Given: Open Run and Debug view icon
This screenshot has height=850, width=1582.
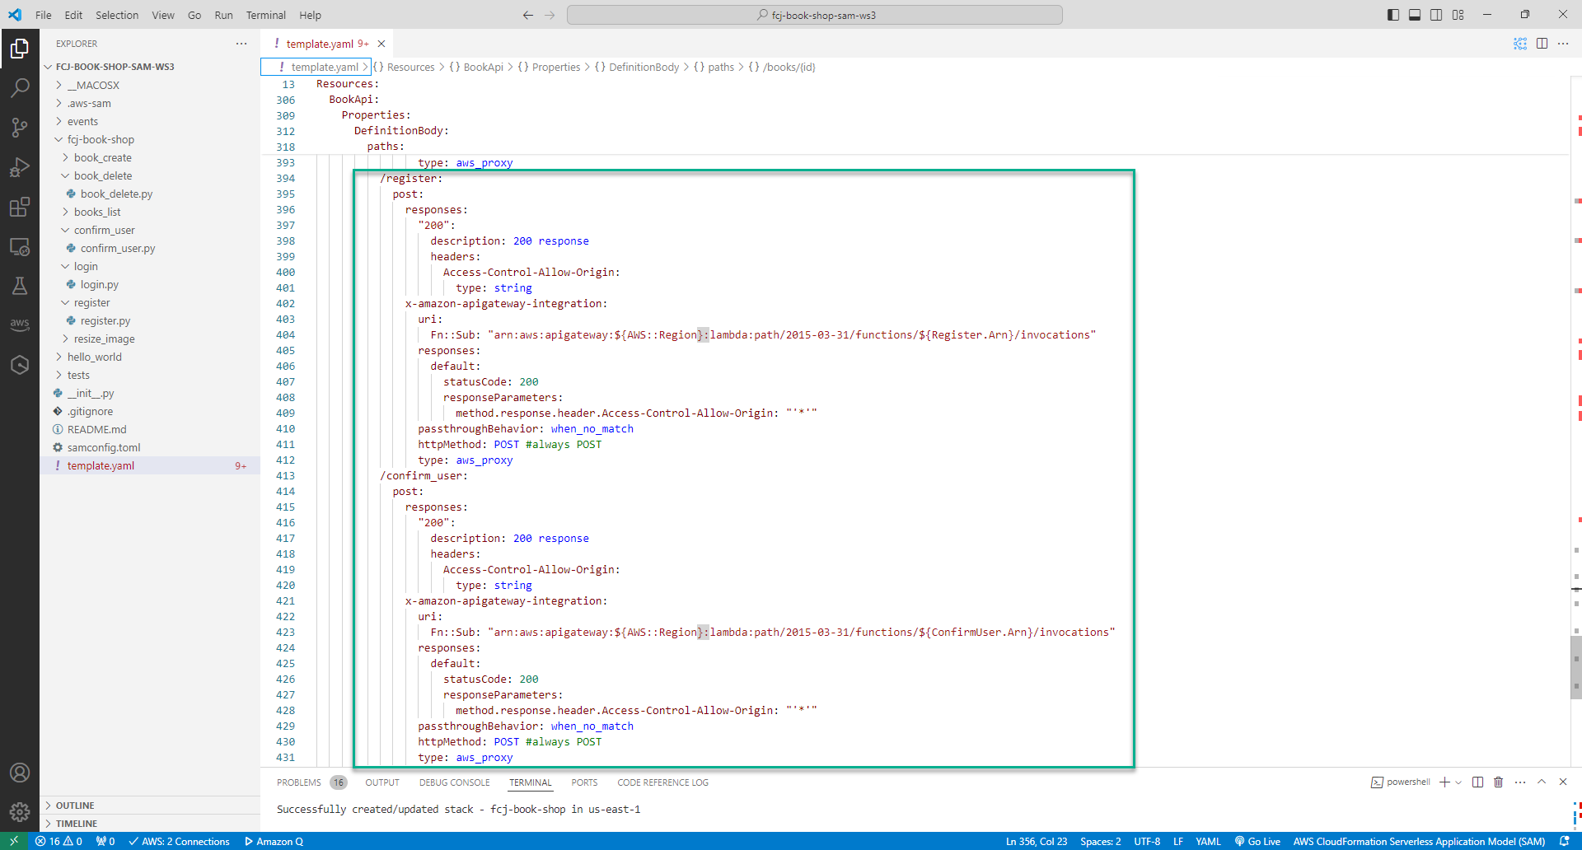Looking at the screenshot, I should pos(20,167).
